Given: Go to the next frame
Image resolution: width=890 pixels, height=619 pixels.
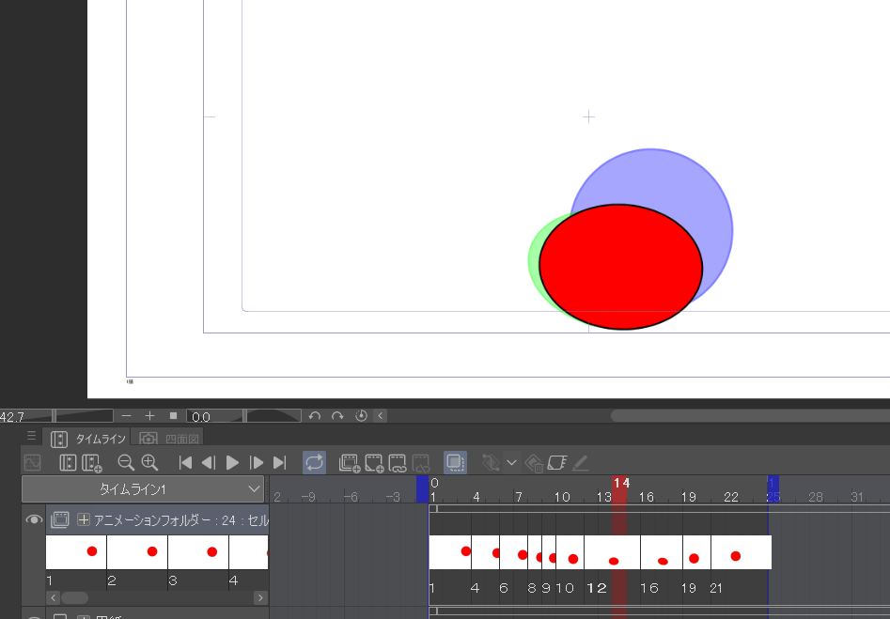Looking at the screenshot, I should point(257,462).
